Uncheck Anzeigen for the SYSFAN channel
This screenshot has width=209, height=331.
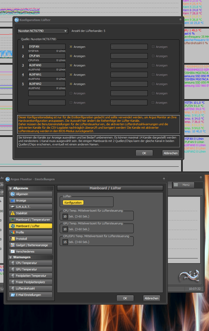point(71,47)
